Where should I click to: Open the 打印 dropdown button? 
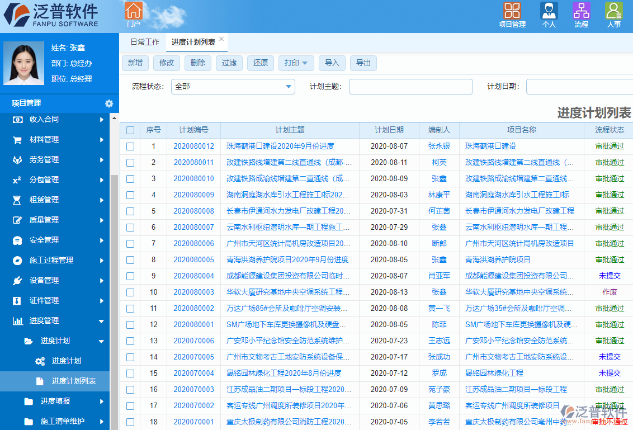coord(296,63)
